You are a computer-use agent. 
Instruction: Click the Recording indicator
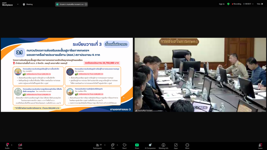point(236,4)
